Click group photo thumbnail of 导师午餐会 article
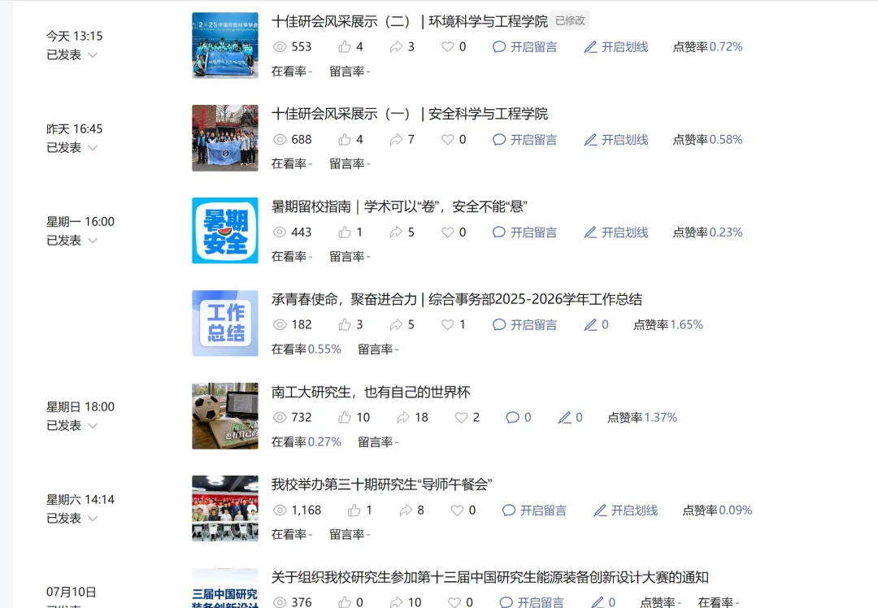This screenshot has width=878, height=608. [225, 508]
